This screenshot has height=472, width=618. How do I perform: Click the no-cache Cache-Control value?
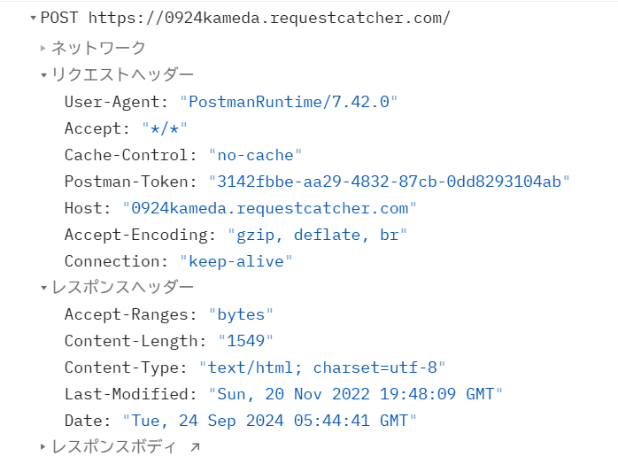point(255,155)
